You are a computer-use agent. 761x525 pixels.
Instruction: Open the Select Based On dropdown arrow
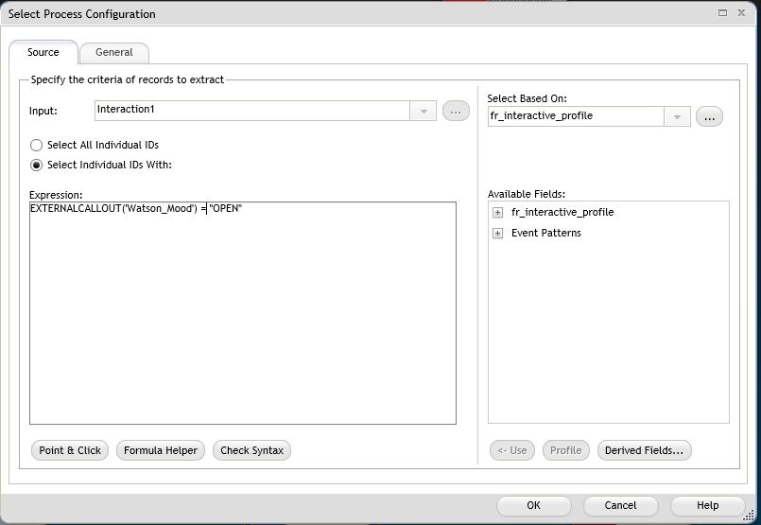tap(677, 116)
